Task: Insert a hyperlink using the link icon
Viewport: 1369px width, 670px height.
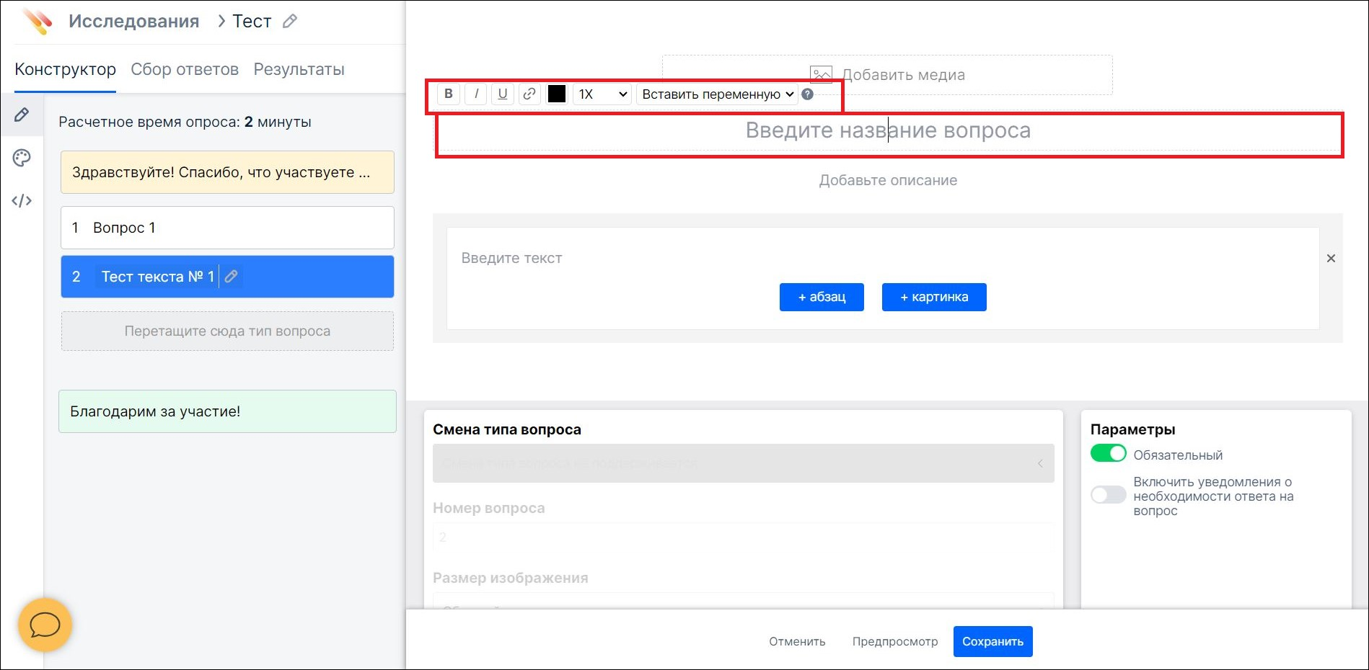Action: (x=529, y=94)
